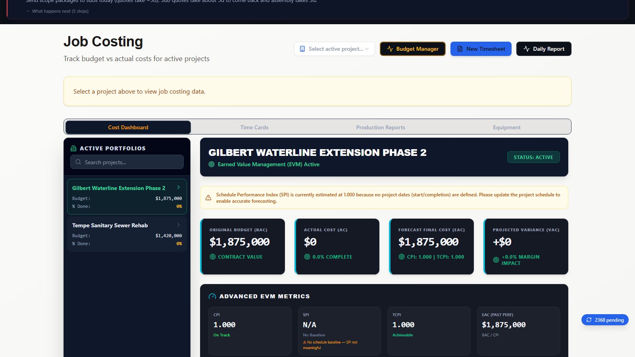Click the document icon on New Timesheet
This screenshot has height=357, width=635.
(460, 49)
